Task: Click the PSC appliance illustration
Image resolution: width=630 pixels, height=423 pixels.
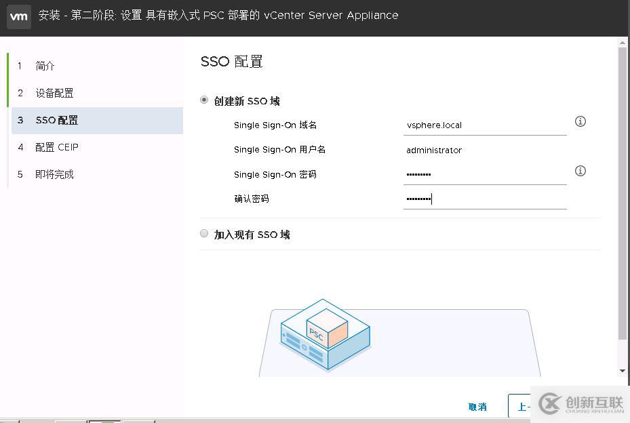Action: 324,336
